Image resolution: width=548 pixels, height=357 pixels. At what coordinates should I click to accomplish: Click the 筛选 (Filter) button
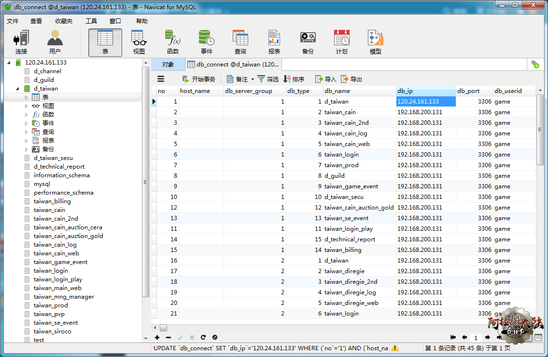[268, 79]
